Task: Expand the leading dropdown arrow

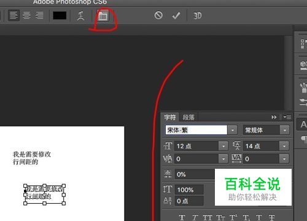Action: tap(284, 146)
